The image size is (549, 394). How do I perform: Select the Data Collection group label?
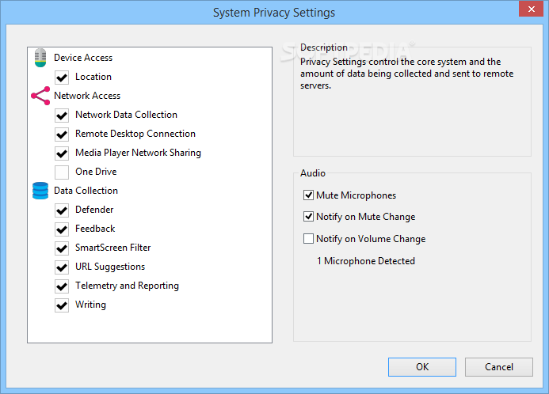[86, 191]
